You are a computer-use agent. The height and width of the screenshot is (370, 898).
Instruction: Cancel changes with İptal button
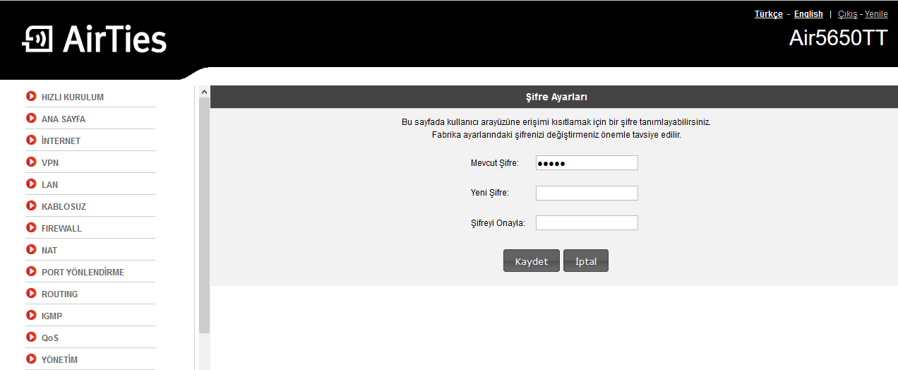[x=586, y=261]
